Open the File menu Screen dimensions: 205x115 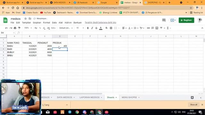12,23
